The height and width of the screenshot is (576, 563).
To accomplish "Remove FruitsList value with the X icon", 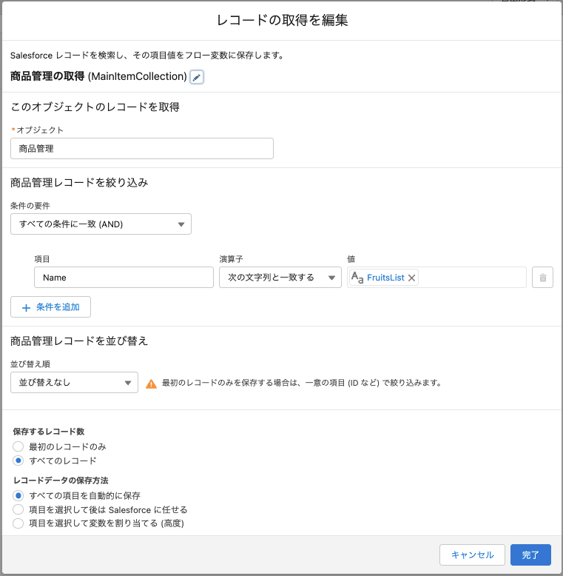I will [x=412, y=278].
